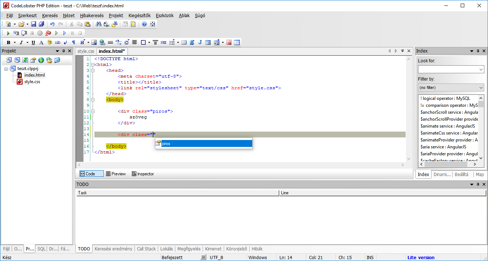Click the Refresh project icon in Projekt panel
Viewport: 488px width, 261px height.
point(25,60)
